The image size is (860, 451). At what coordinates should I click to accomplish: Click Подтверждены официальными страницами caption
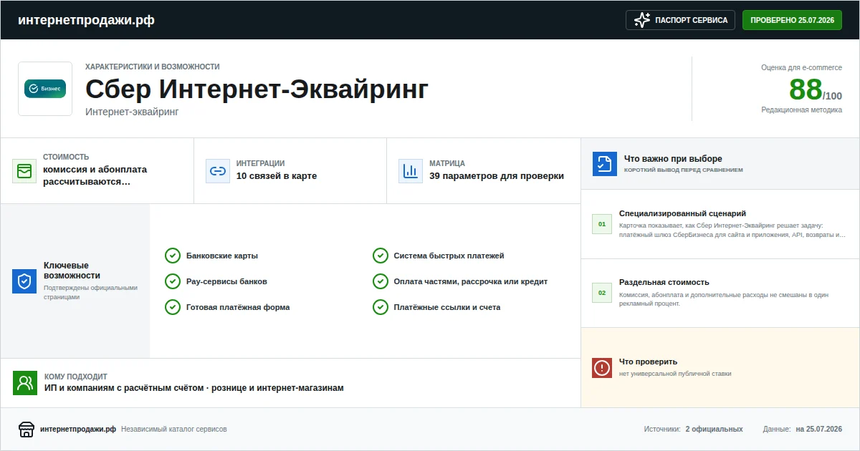[x=90, y=292]
